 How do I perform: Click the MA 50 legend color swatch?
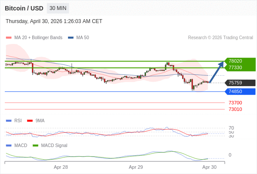71,38
